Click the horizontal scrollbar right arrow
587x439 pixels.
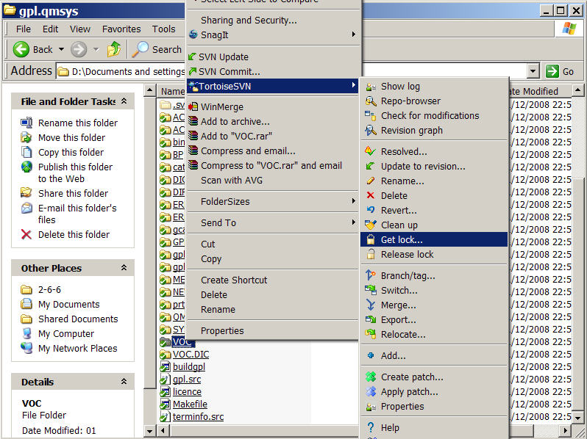point(566,429)
